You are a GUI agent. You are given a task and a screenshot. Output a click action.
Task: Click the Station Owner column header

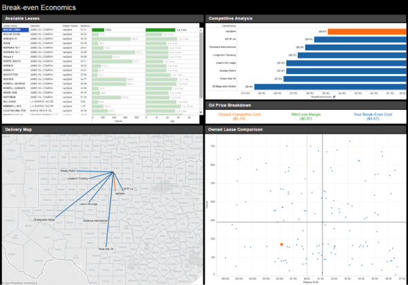(70, 26)
